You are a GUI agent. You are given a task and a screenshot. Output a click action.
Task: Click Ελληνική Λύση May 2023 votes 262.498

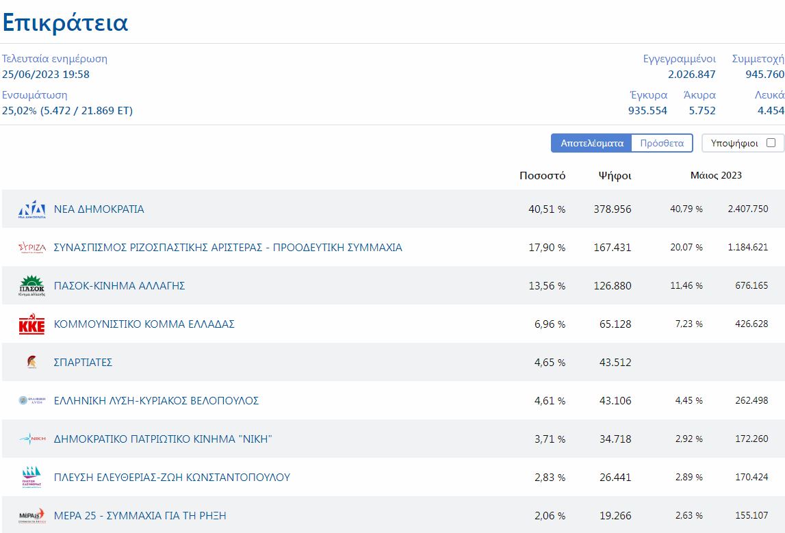coord(751,400)
